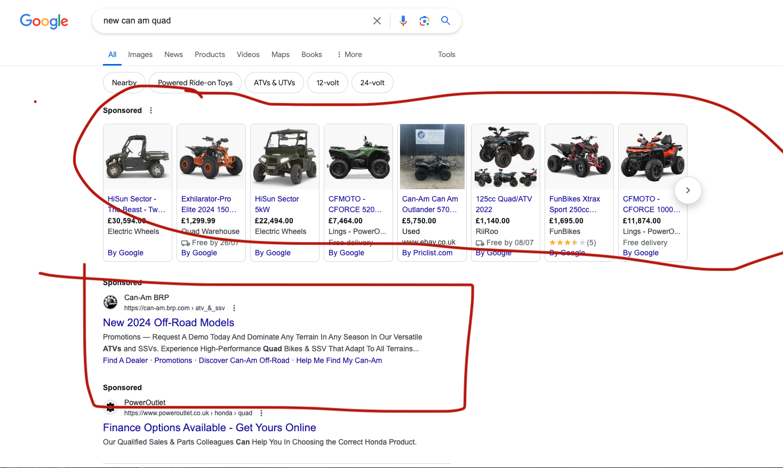
Task: Open options menu next to first Sponsored label
Action: tap(151, 110)
